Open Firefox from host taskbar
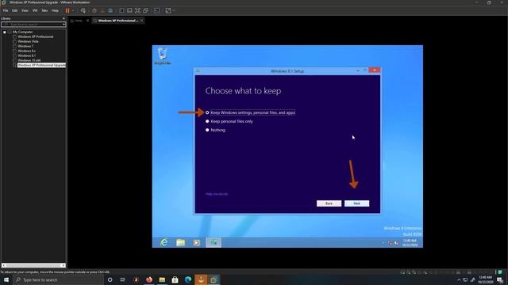 149,279
